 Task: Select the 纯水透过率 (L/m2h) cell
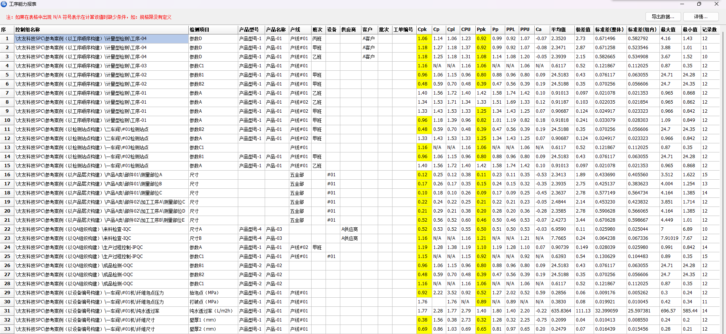(211, 311)
